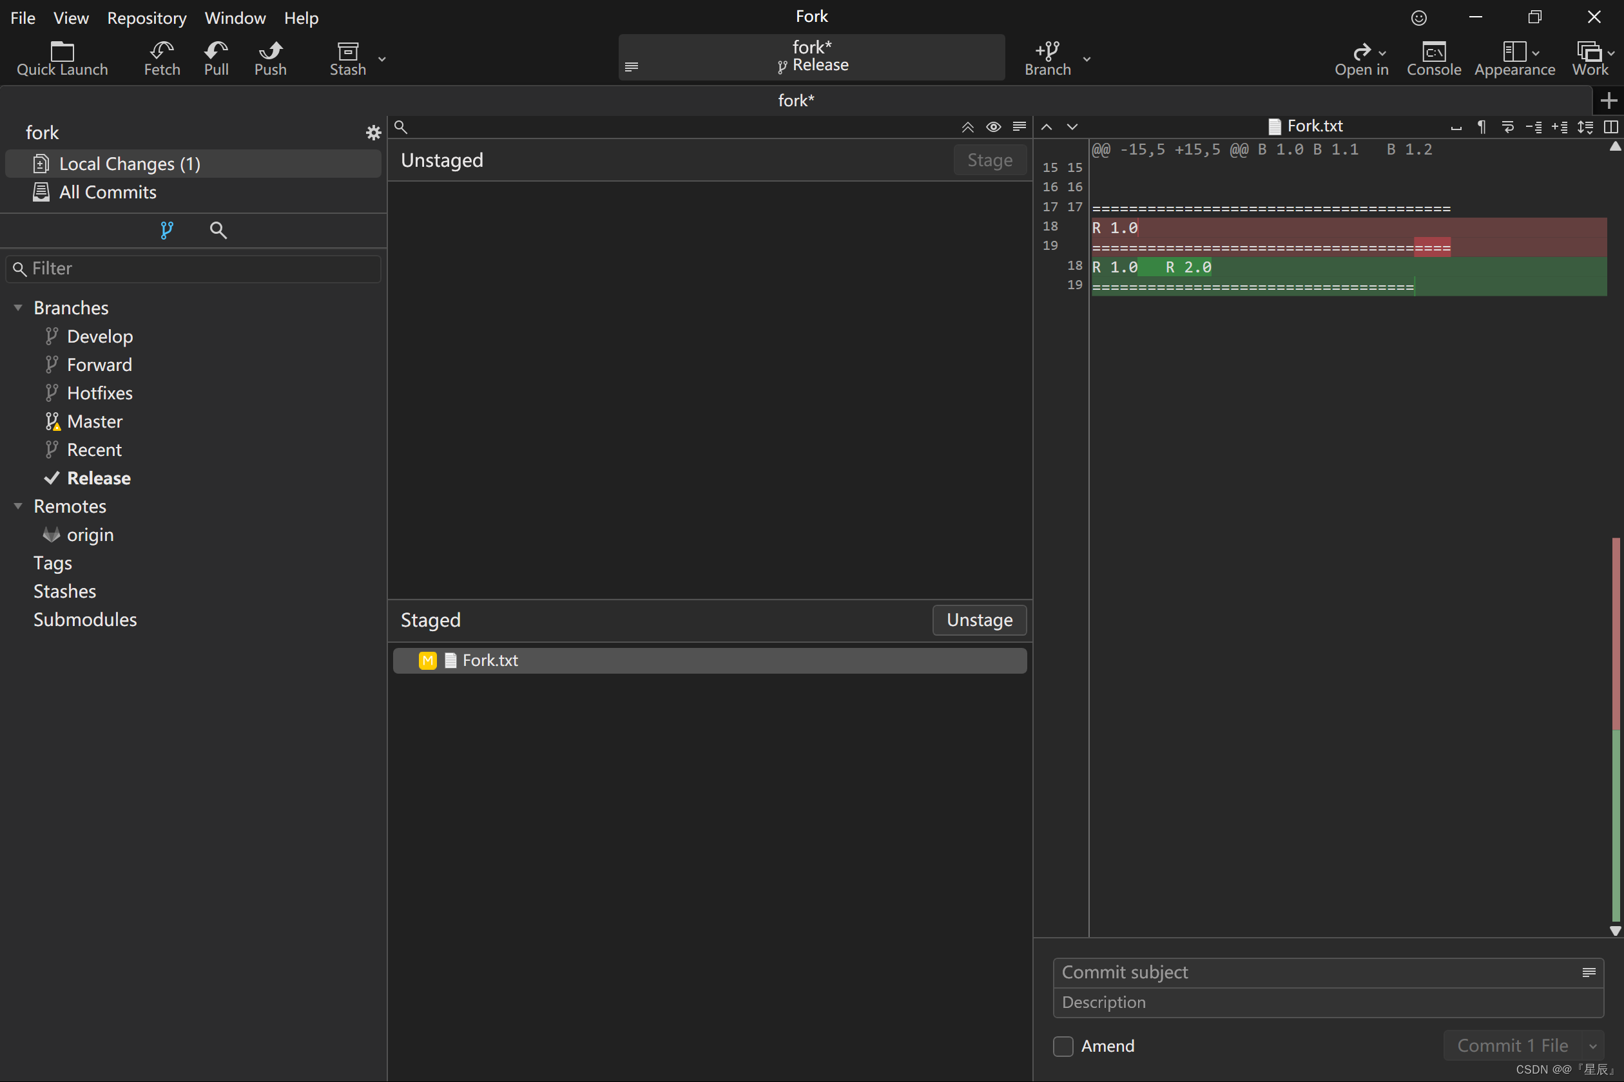This screenshot has height=1082, width=1624.
Task: Toggle show whitespace pilcrow icon
Action: (x=1482, y=127)
